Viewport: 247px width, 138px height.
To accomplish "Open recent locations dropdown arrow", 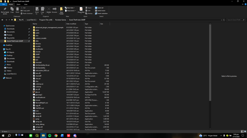I will point(9,20).
